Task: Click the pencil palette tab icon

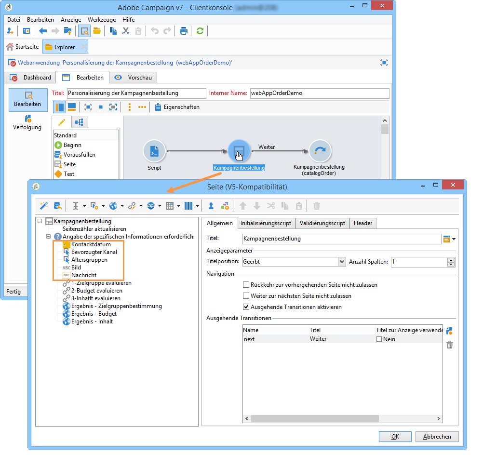Action: 62,122
